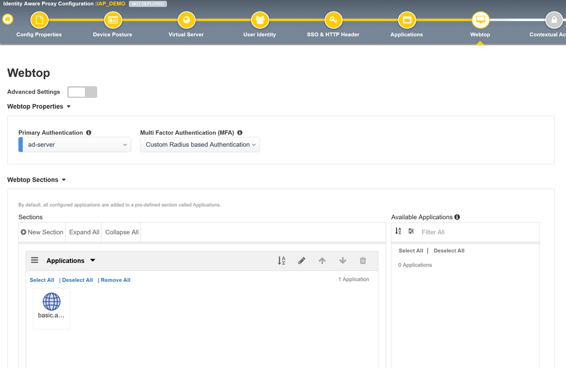Go to the Device Posture step
The image size is (566, 368).
[113, 20]
